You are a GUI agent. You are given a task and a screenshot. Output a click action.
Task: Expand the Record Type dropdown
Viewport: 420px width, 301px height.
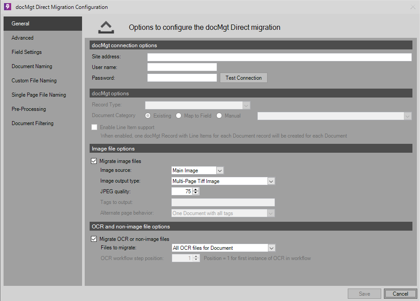[x=246, y=106]
